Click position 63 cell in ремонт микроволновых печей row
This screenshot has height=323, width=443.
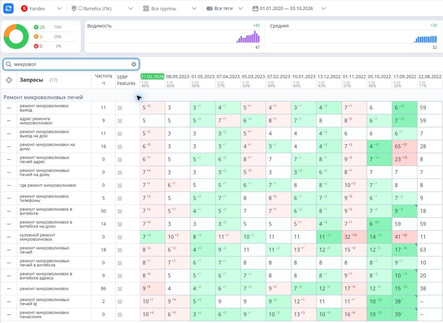pyautogui.click(x=430, y=250)
